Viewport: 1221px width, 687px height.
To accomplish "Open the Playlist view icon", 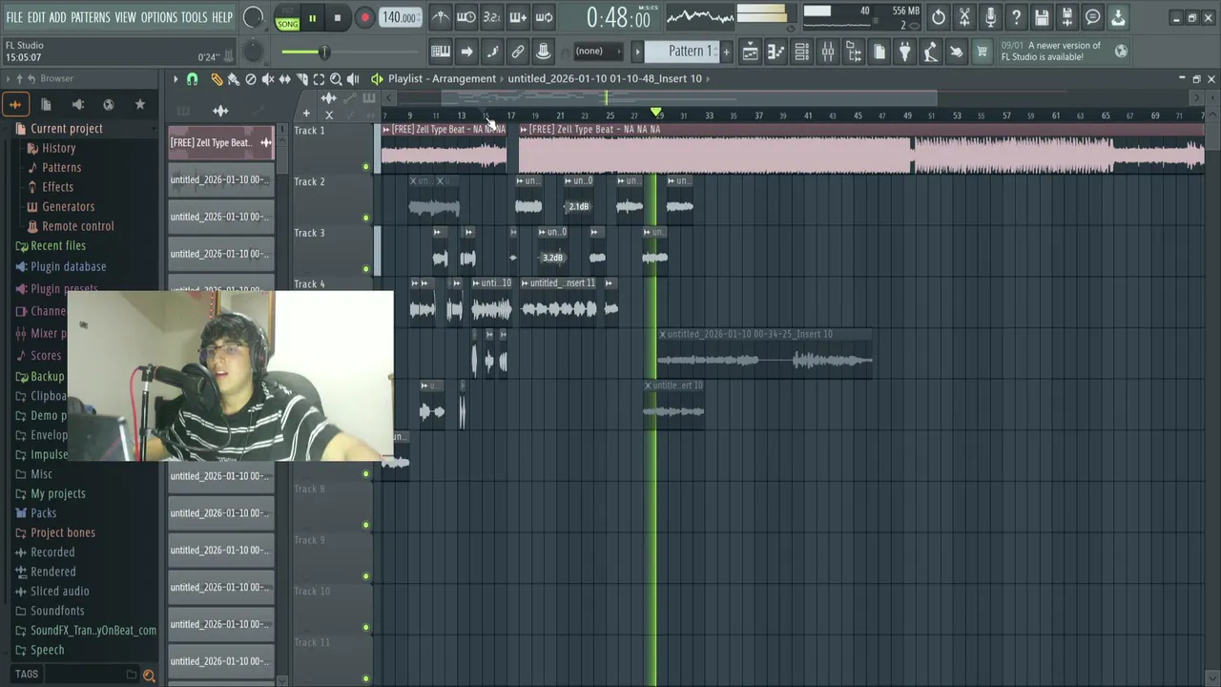I will pos(751,52).
